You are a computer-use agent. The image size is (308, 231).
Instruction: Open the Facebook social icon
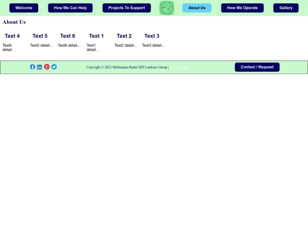pyautogui.click(x=33, y=67)
